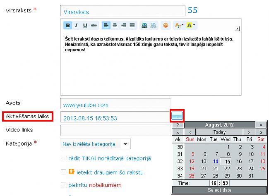Select August 1 in calendar
This screenshot has height=196, width=269.
click(228, 147)
